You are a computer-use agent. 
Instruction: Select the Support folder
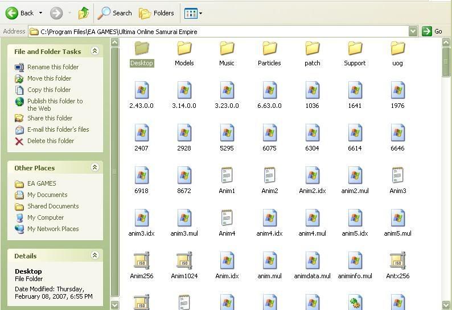[x=355, y=54]
